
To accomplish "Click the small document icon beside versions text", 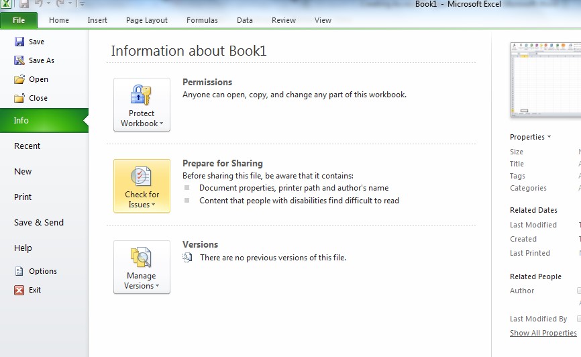I will click(x=187, y=257).
